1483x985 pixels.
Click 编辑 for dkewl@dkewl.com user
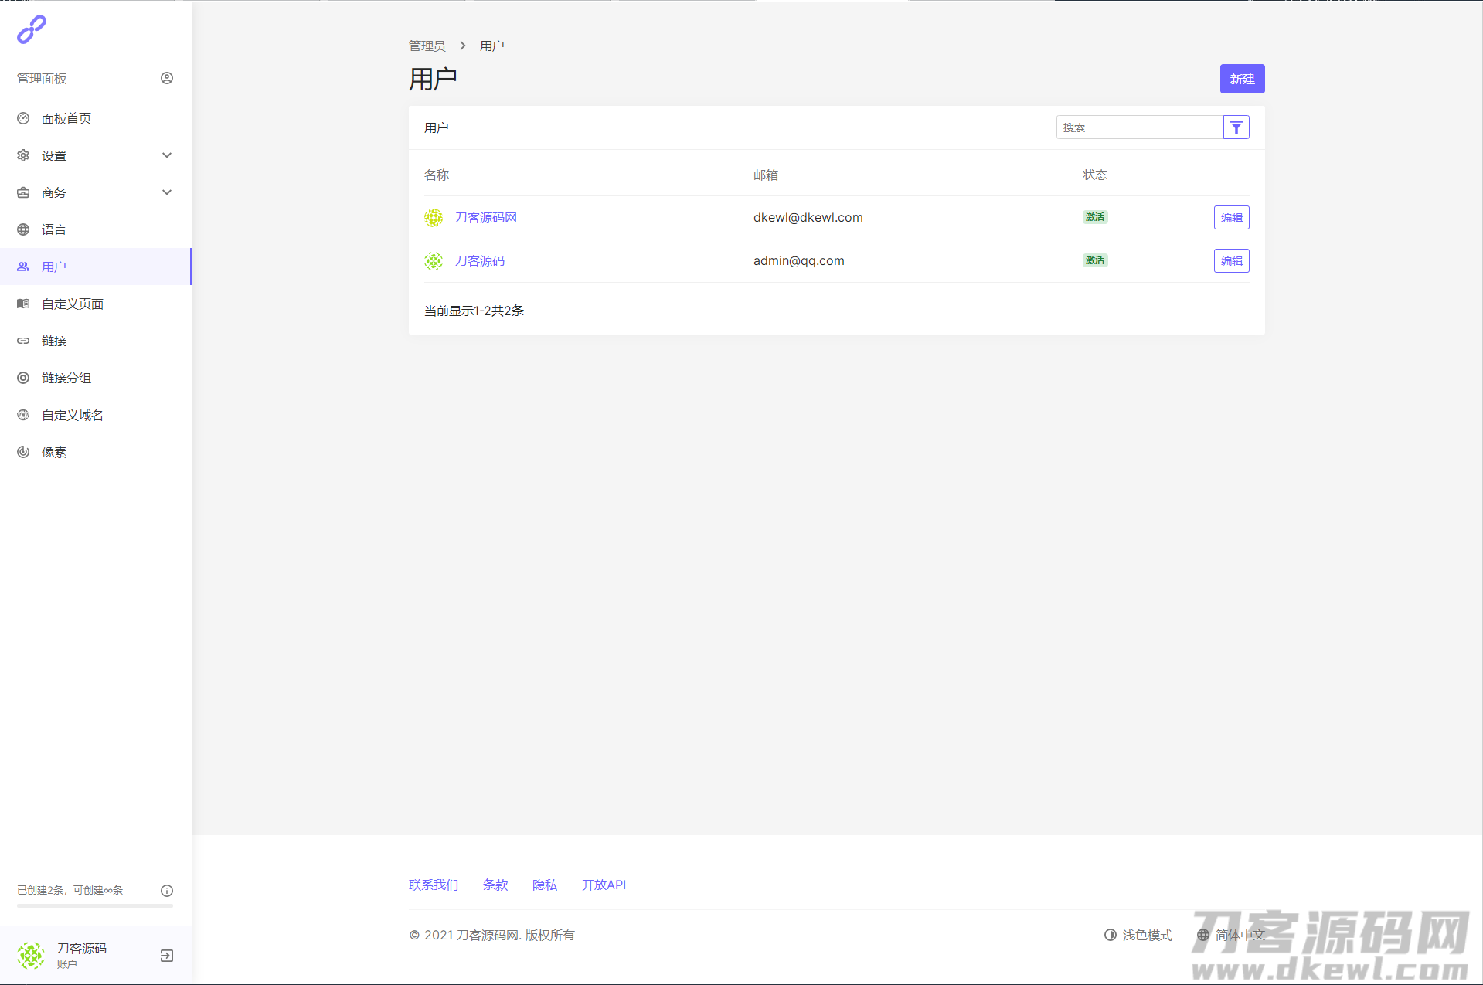1231,218
